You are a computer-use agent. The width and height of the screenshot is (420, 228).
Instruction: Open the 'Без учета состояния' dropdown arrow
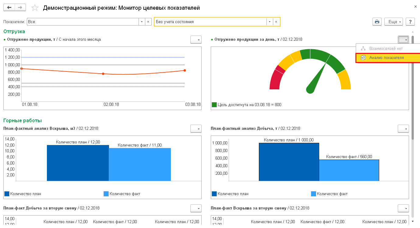pos(270,22)
